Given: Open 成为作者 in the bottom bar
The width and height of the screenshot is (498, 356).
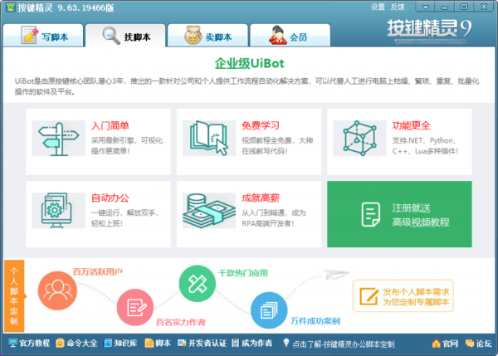Looking at the screenshot, I should pos(251,344).
